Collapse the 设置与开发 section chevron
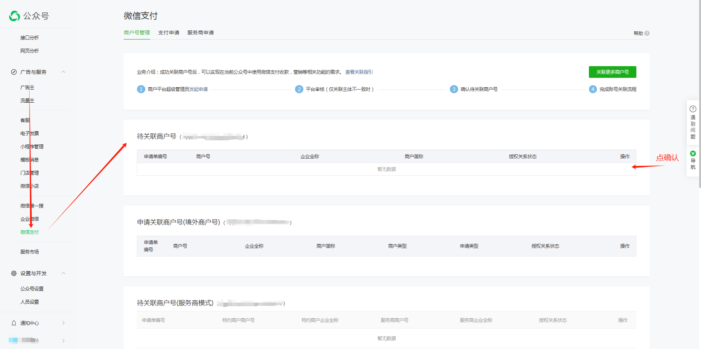 (64, 273)
